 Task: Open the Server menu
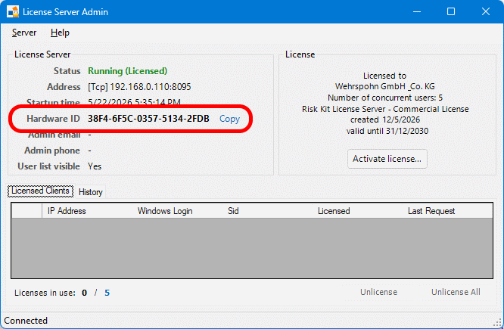pyautogui.click(x=24, y=33)
